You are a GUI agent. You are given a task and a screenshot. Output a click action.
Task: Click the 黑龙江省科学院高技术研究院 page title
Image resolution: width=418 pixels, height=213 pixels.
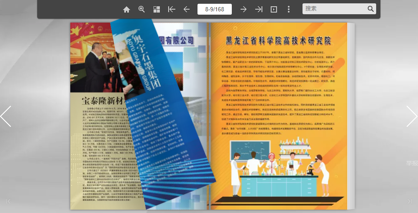coord(279,41)
